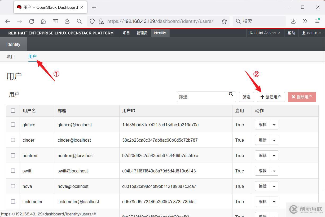Open the Firefox hamburger menu
This screenshot has width=325, height=217.
pos(317,21)
